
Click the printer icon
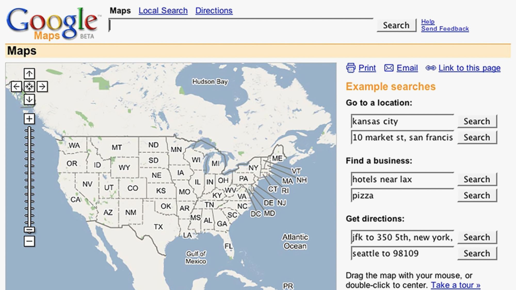[x=351, y=68]
